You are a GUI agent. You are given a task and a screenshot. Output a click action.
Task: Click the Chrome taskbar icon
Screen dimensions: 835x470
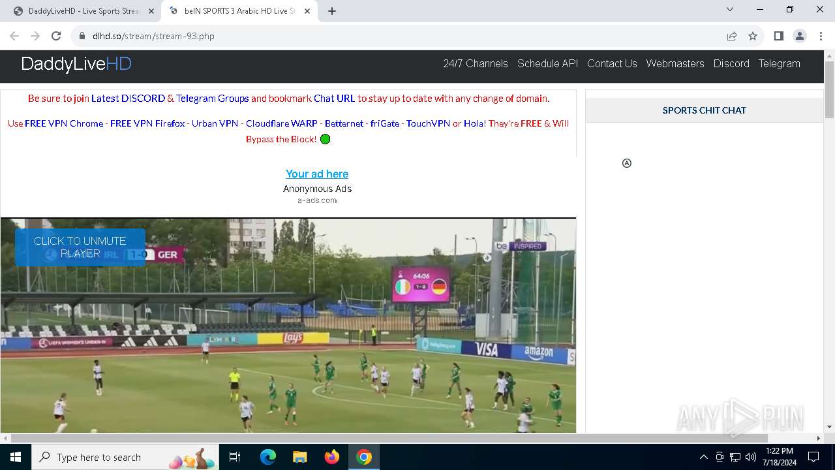coord(364,457)
